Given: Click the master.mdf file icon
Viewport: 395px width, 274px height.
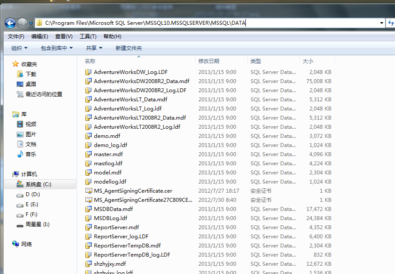Looking at the screenshot, I should [88, 154].
